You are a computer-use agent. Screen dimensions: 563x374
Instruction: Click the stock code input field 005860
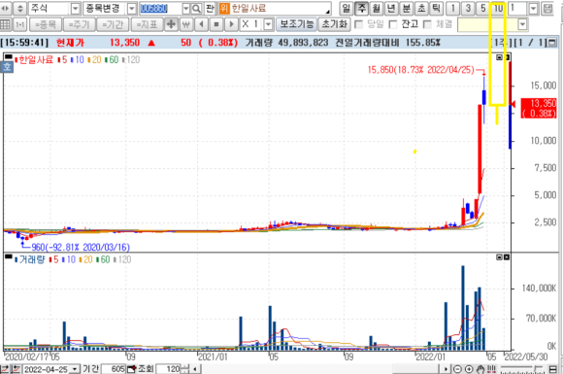coord(161,9)
